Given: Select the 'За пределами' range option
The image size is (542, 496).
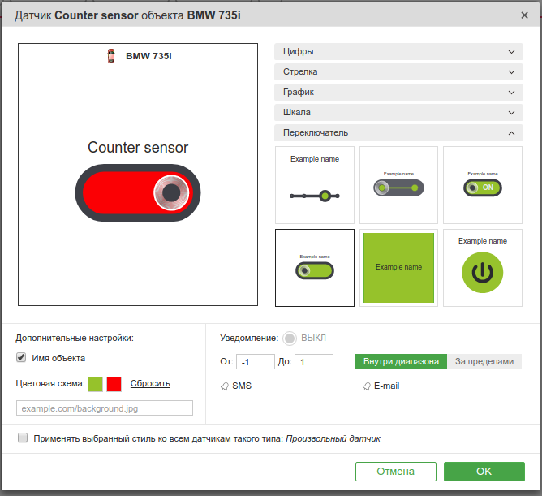Looking at the screenshot, I should 484,361.
